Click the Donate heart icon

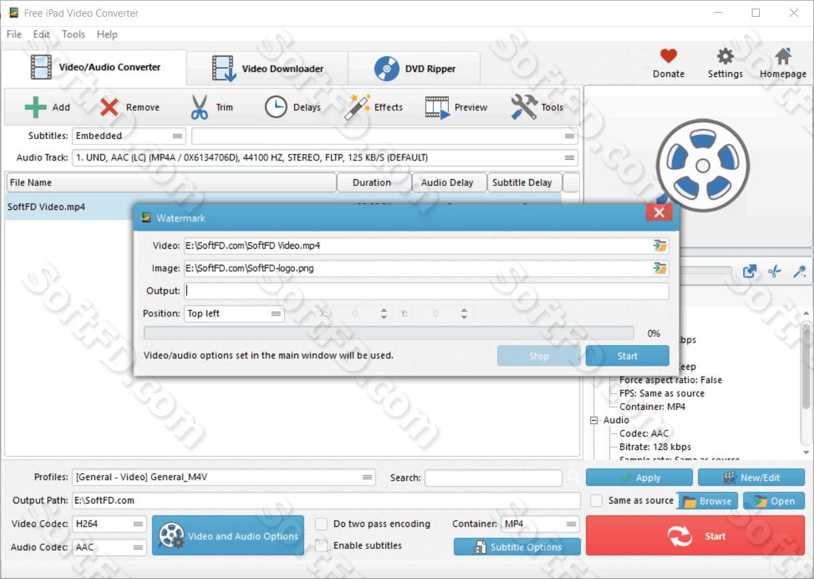[668, 56]
